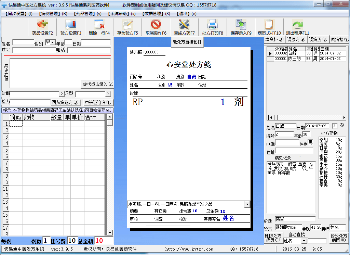Screen dimensions: 350x255
Task: Click 保存录入F9 save icon
Action: point(241,27)
